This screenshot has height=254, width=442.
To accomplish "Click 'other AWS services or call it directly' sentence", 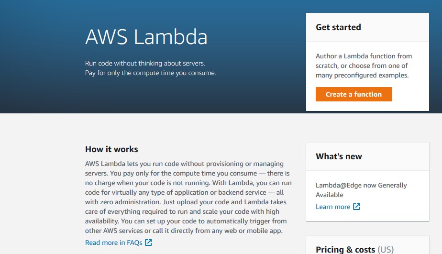I will click(x=184, y=231).
